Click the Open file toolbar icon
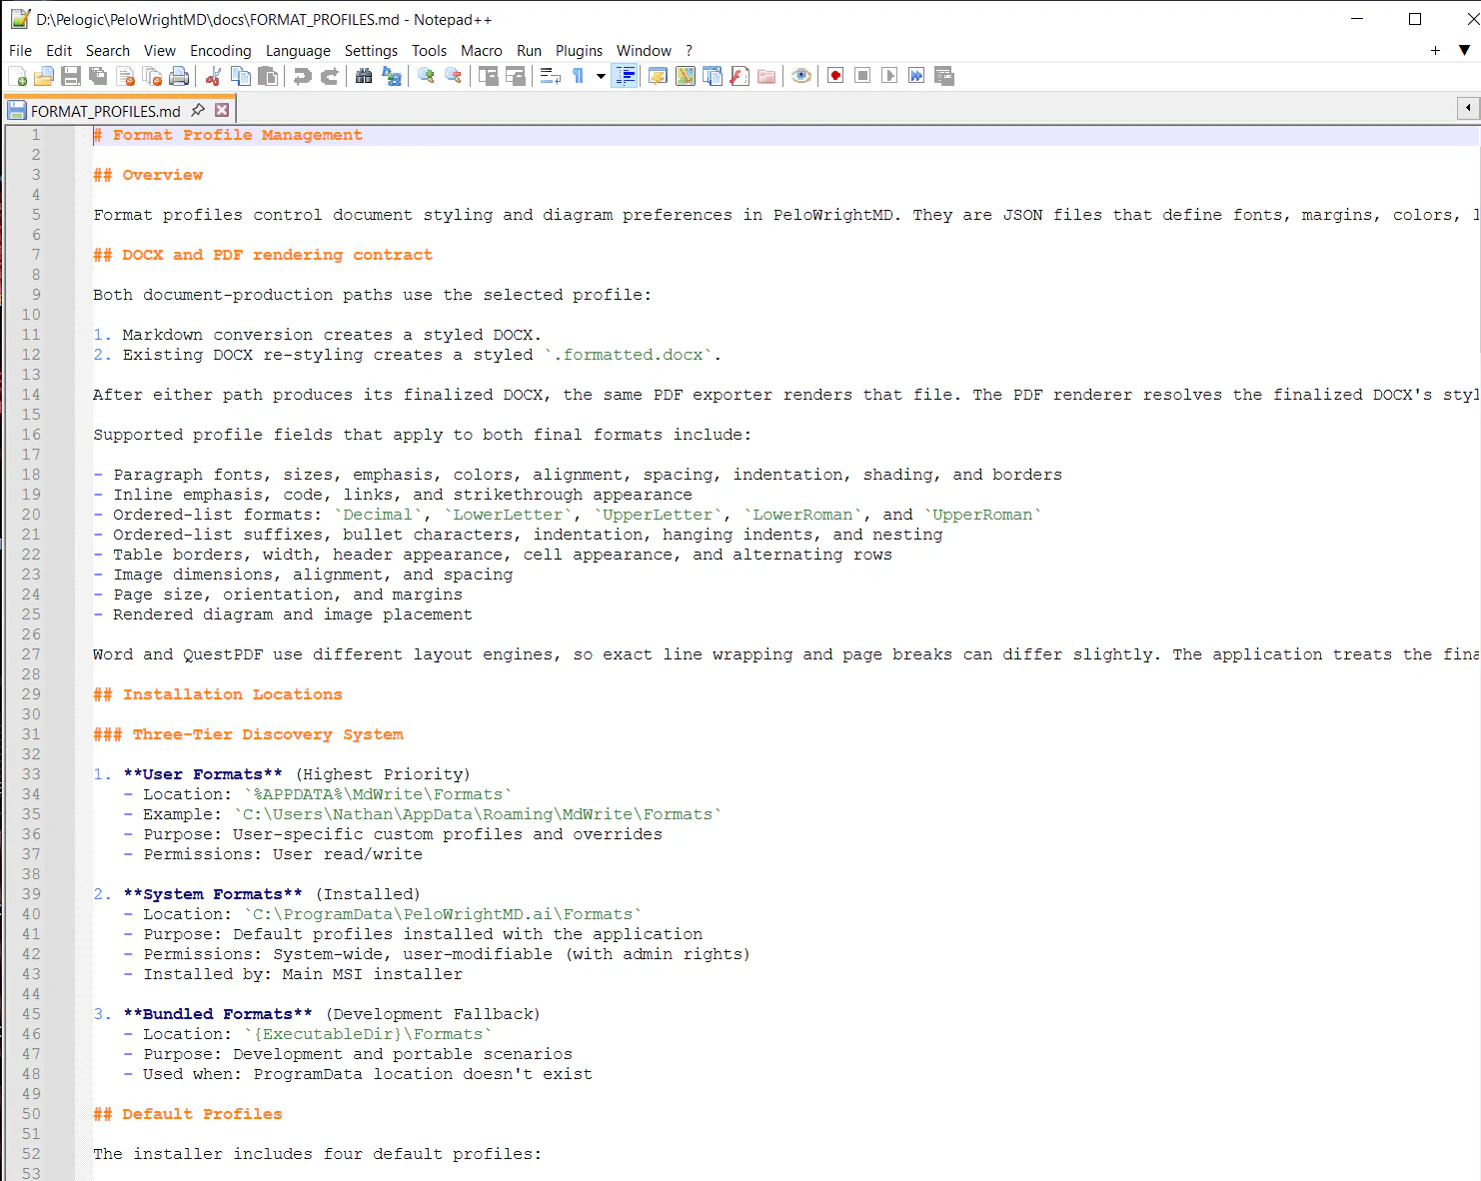Viewport: 1481px width, 1181px height. (44, 76)
